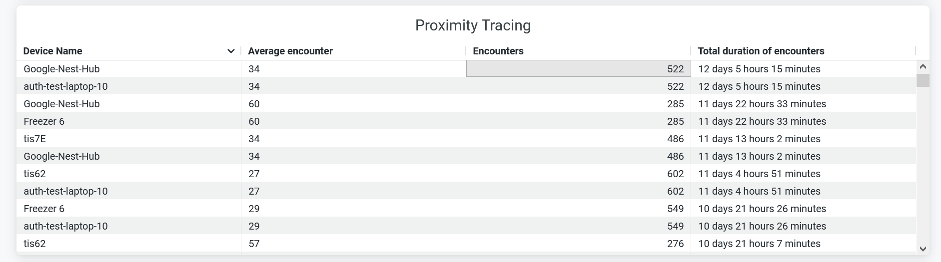This screenshot has width=941, height=262.
Task: Click column divider after Average encounter
Action: (x=466, y=51)
